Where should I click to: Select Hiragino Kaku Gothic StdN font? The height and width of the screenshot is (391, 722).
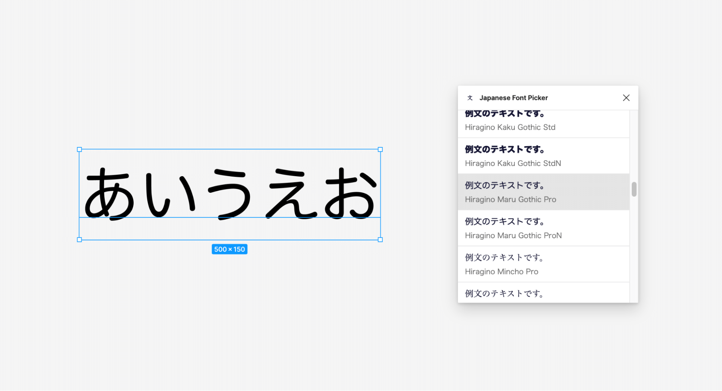coord(543,156)
